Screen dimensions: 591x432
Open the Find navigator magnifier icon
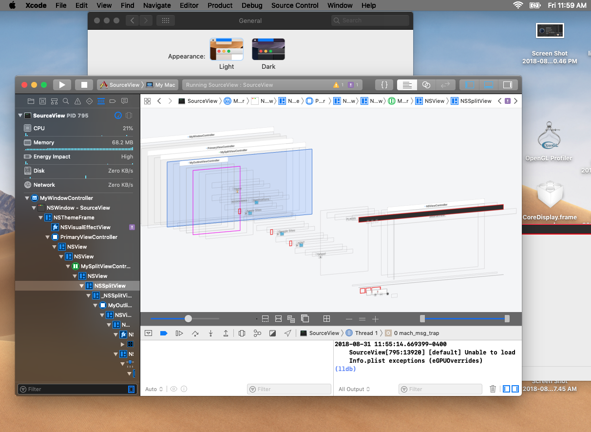point(66,101)
